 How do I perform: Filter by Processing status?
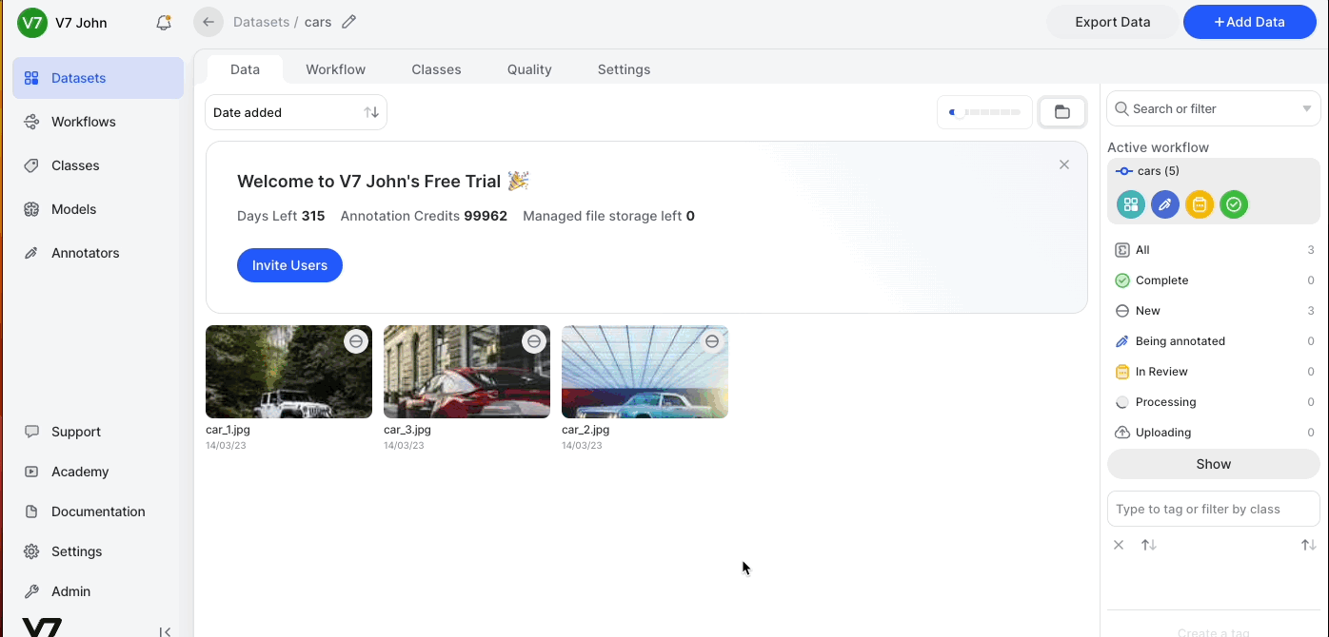pyautogui.click(x=1214, y=402)
